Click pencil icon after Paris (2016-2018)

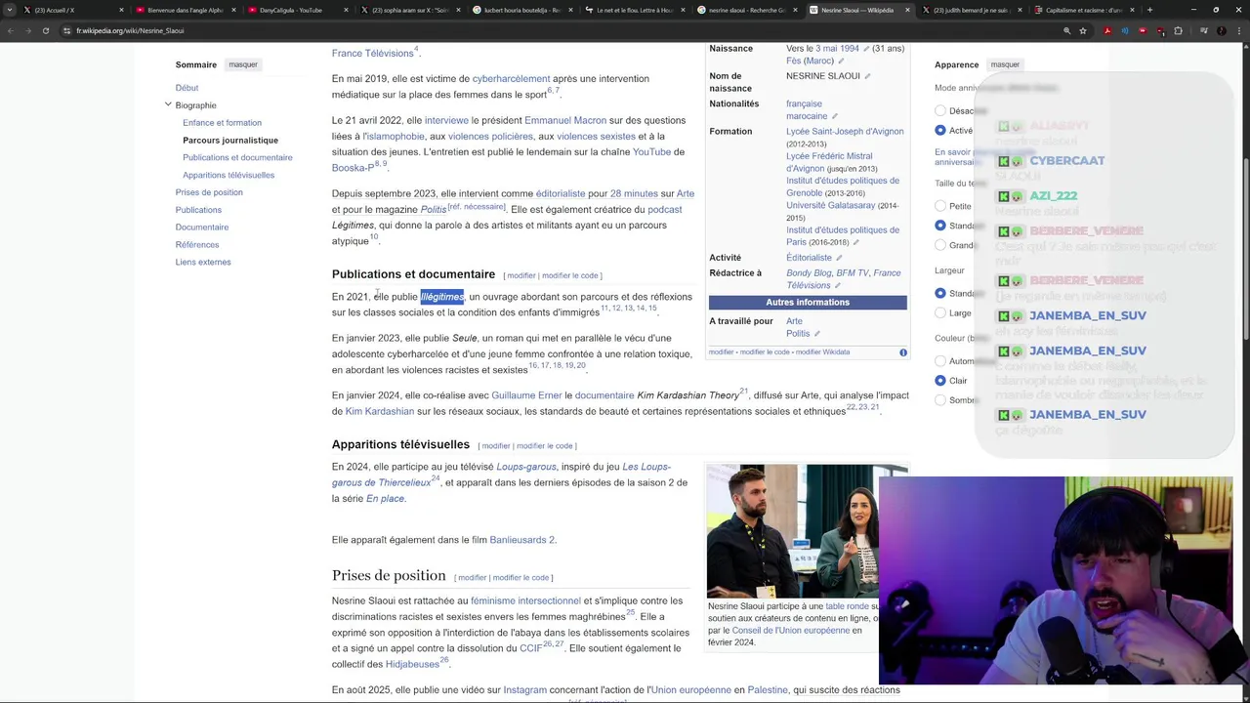[x=855, y=242]
